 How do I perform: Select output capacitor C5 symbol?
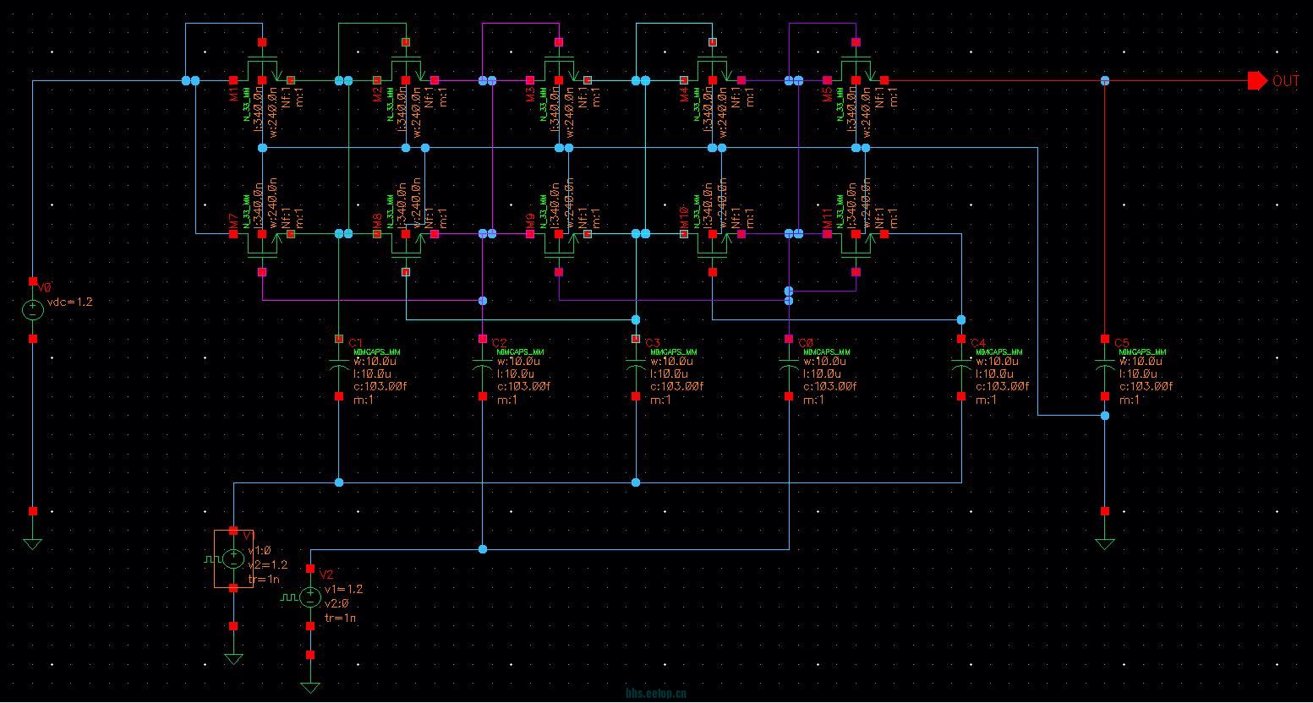click(1105, 367)
